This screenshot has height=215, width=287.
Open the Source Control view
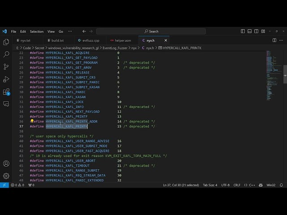(6, 67)
